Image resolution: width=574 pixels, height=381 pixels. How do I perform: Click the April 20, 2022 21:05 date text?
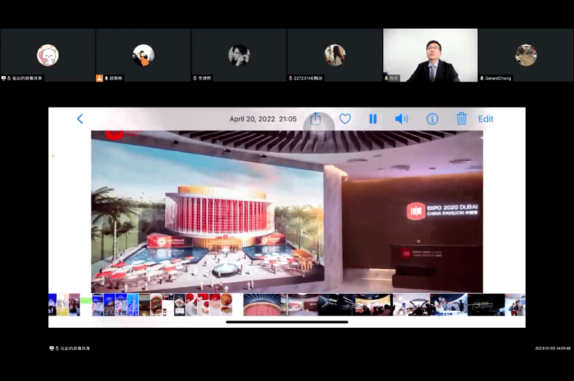[x=263, y=119]
